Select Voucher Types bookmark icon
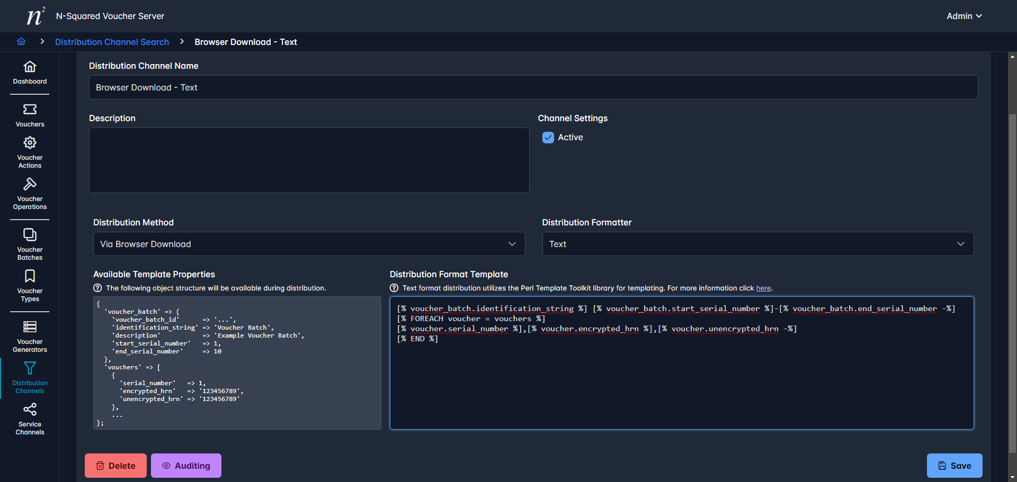1017x482 pixels. 30,286
